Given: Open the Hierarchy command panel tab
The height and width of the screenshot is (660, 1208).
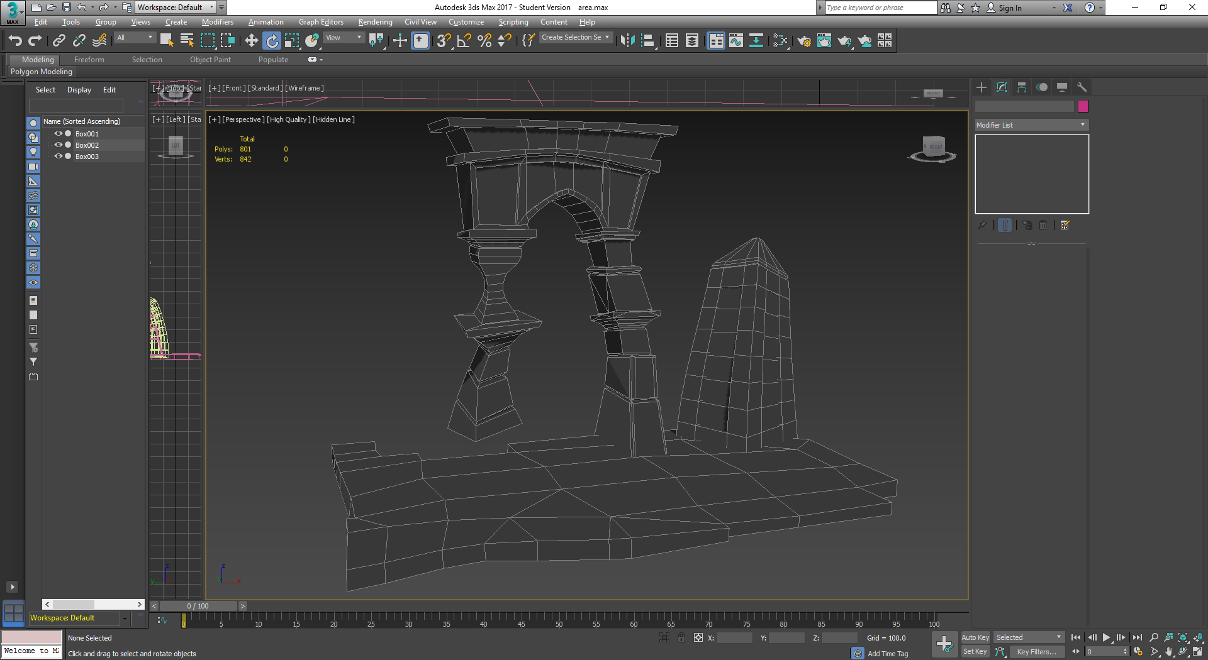Looking at the screenshot, I should point(1022,87).
